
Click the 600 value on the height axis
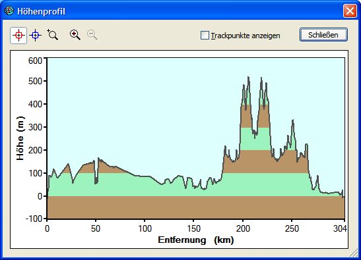click(35, 61)
